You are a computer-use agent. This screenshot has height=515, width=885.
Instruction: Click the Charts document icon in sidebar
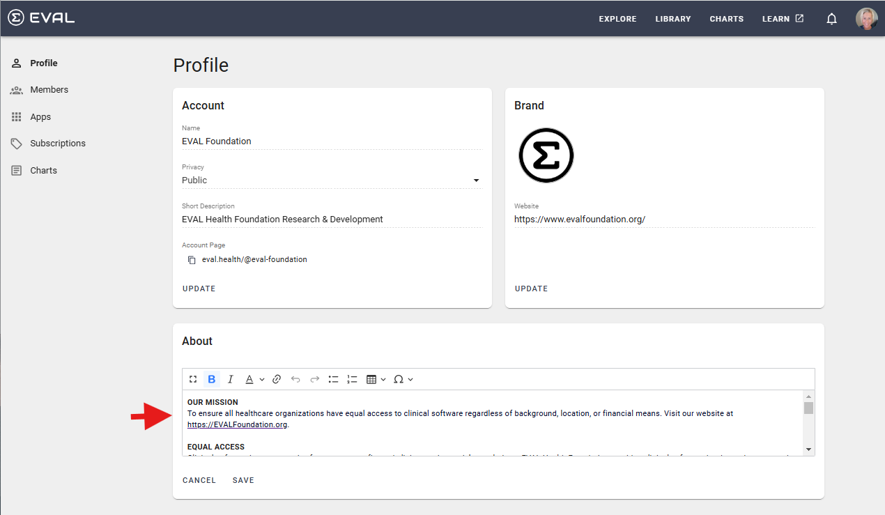click(17, 171)
